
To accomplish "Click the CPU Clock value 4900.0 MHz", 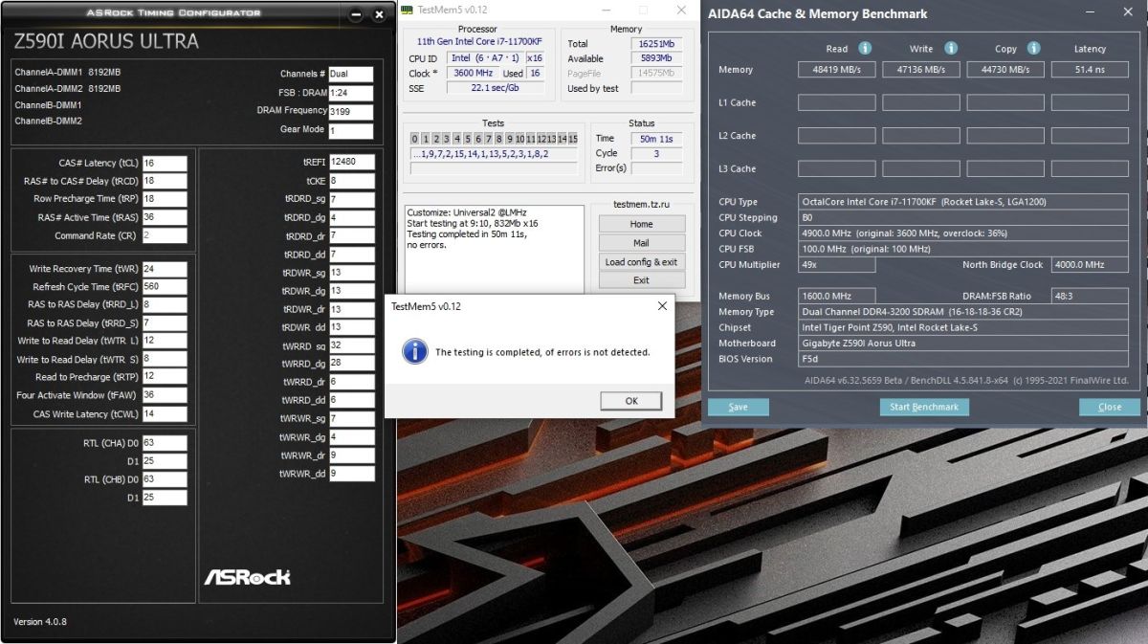I will (x=963, y=233).
